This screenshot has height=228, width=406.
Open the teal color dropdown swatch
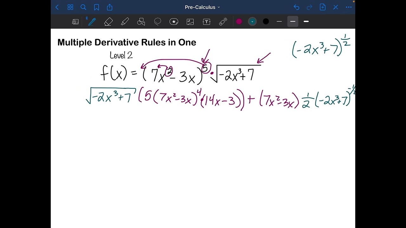252,22
